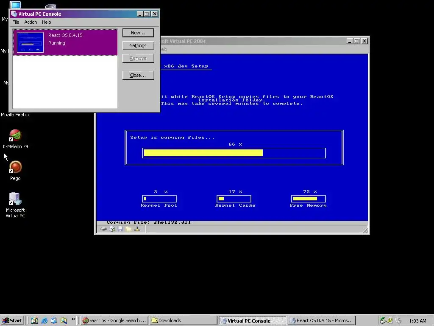This screenshot has height=326, width=434.
Task: Click the Running status text
Action: click(x=57, y=43)
